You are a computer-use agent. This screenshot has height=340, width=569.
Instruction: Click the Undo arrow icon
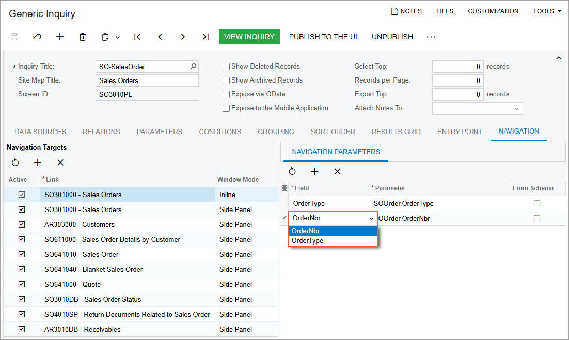pos(37,37)
